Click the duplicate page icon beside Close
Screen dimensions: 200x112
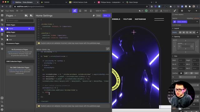tap(94, 16)
